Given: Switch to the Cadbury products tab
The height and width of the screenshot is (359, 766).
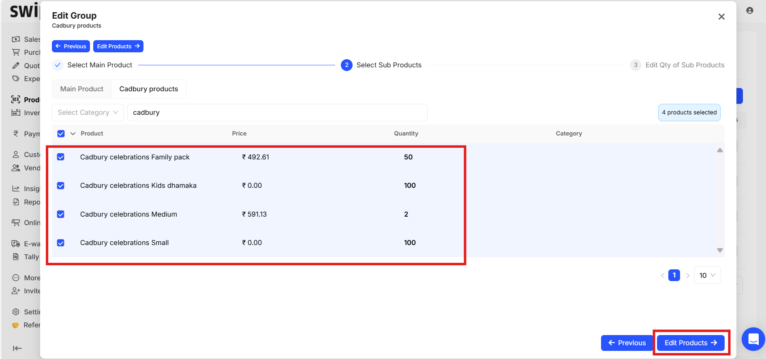Looking at the screenshot, I should pyautogui.click(x=149, y=89).
